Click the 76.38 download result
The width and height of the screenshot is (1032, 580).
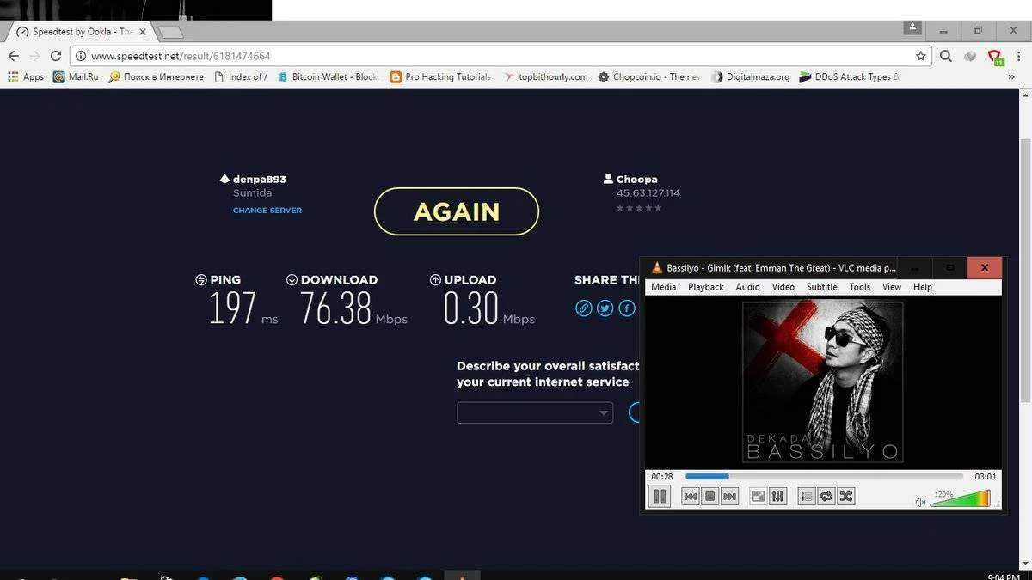coord(335,308)
